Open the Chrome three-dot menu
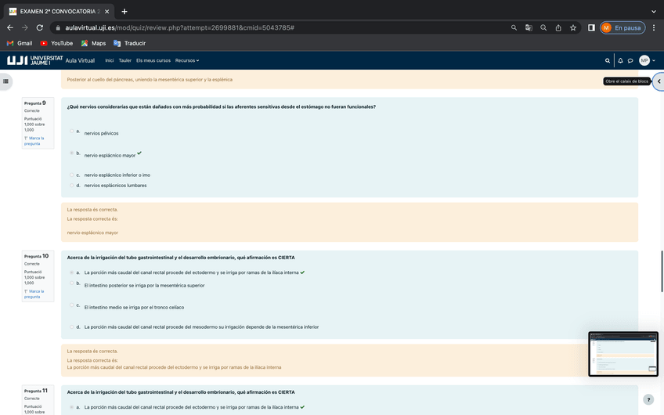 click(x=654, y=27)
